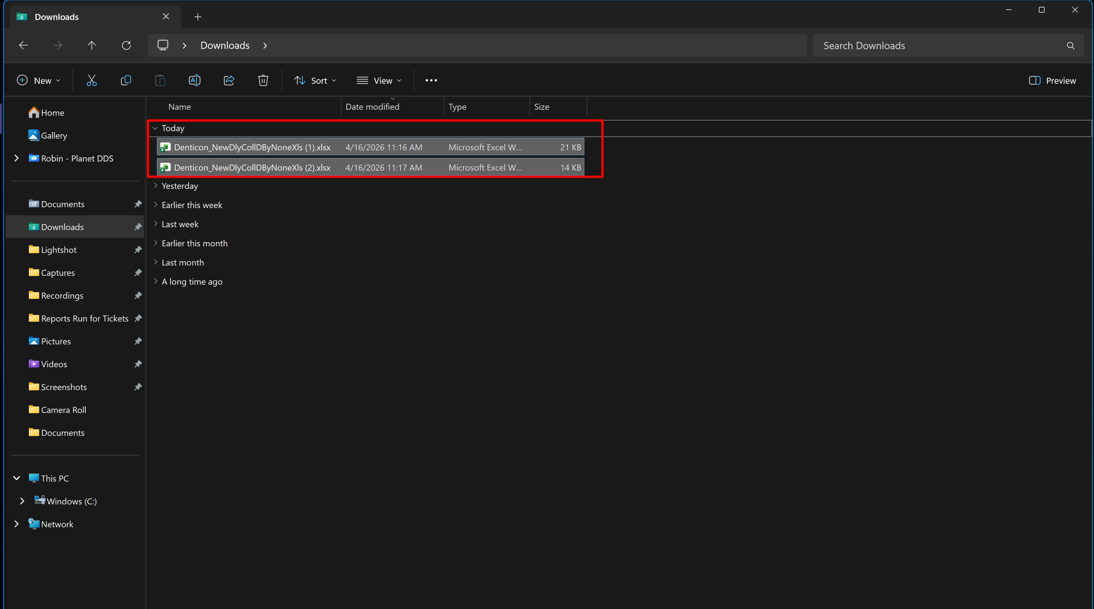Screen dimensions: 1094x609
Task: Sort by the Type column header
Action: [457, 107]
